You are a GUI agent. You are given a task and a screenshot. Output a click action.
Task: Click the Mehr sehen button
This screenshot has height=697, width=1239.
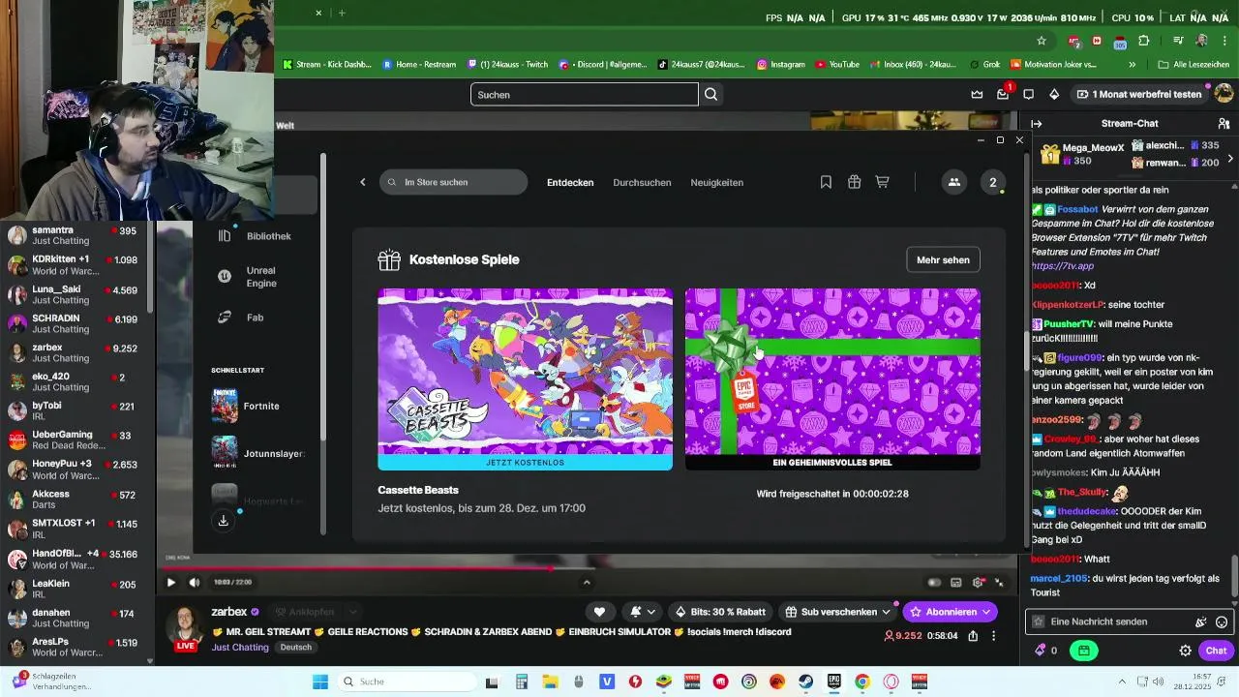pos(943,259)
